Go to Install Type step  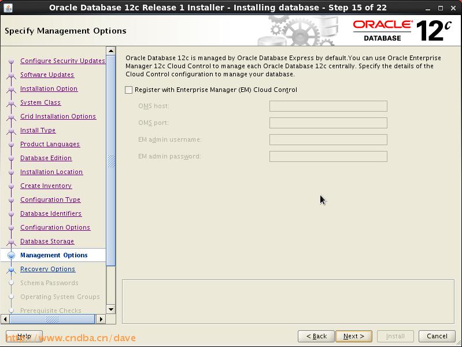pyautogui.click(x=38, y=130)
